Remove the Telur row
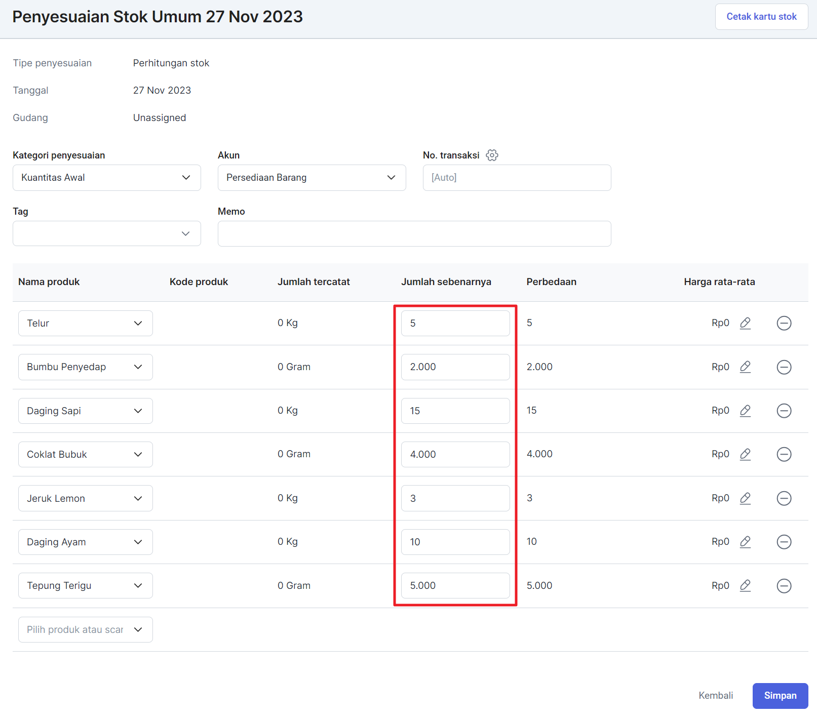 coord(784,323)
